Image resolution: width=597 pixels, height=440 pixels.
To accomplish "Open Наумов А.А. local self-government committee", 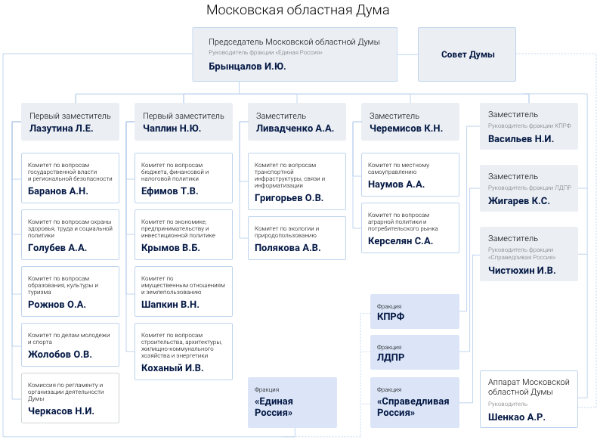I will click(x=410, y=175).
